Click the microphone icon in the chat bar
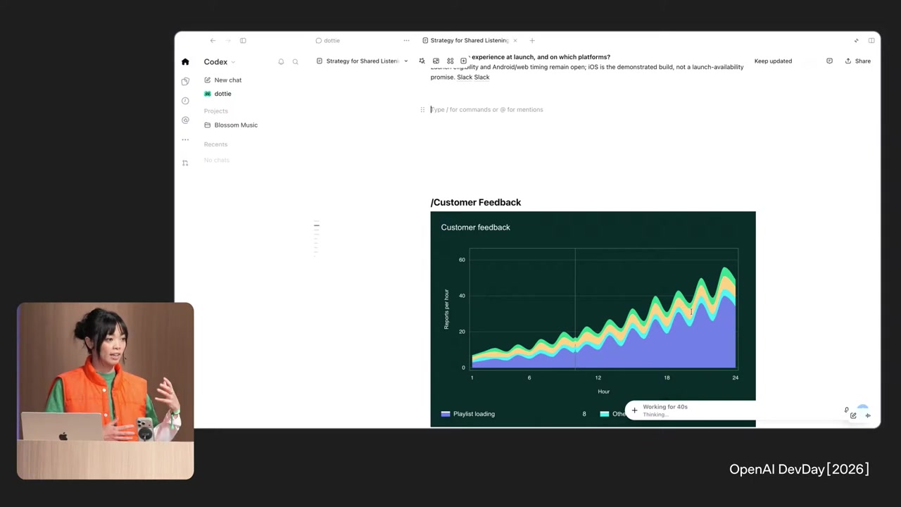Image resolution: width=901 pixels, height=507 pixels. [x=846, y=410]
